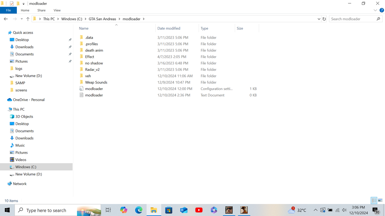This screenshot has width=385, height=216.
Task: Sort by the Type column header
Action: 205,28
